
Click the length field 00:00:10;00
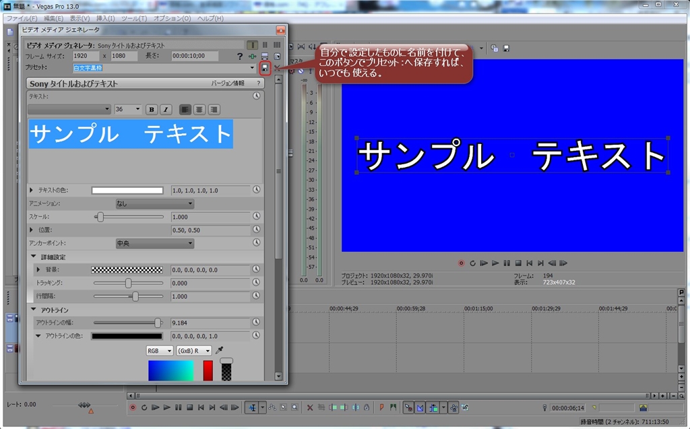pyautogui.click(x=195, y=56)
